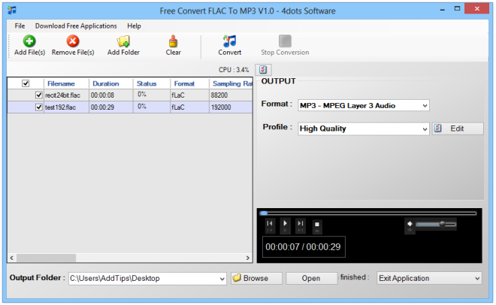Screen dimensions: 496x305
Task: Open options icon next to CPU usage
Action: 263,70
